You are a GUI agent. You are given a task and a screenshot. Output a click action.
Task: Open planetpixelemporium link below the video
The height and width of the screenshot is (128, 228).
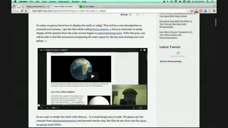pyautogui.click(x=64, y=121)
